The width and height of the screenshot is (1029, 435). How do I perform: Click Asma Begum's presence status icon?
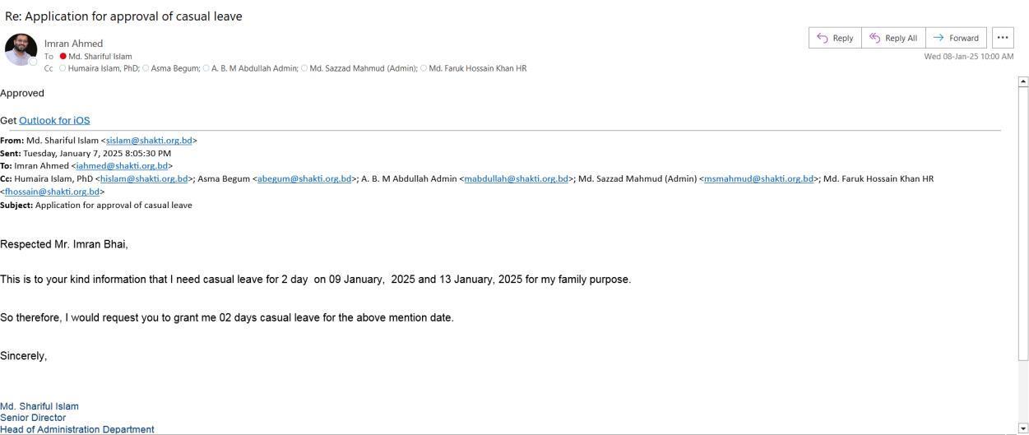(146, 68)
